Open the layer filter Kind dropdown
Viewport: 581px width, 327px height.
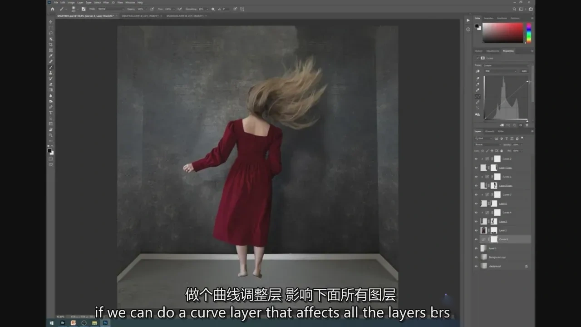pos(484,138)
